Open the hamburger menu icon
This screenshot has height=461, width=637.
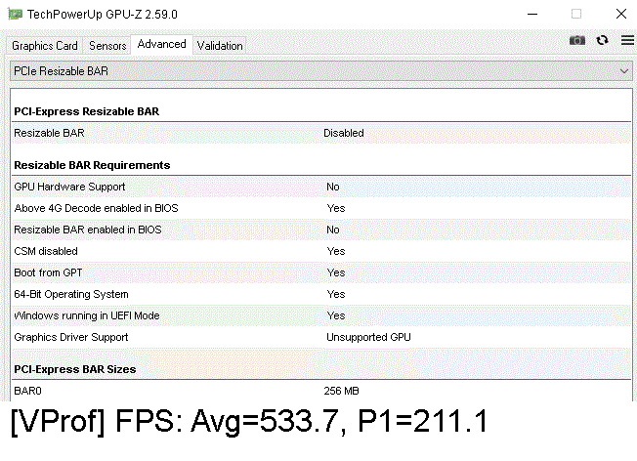click(626, 40)
